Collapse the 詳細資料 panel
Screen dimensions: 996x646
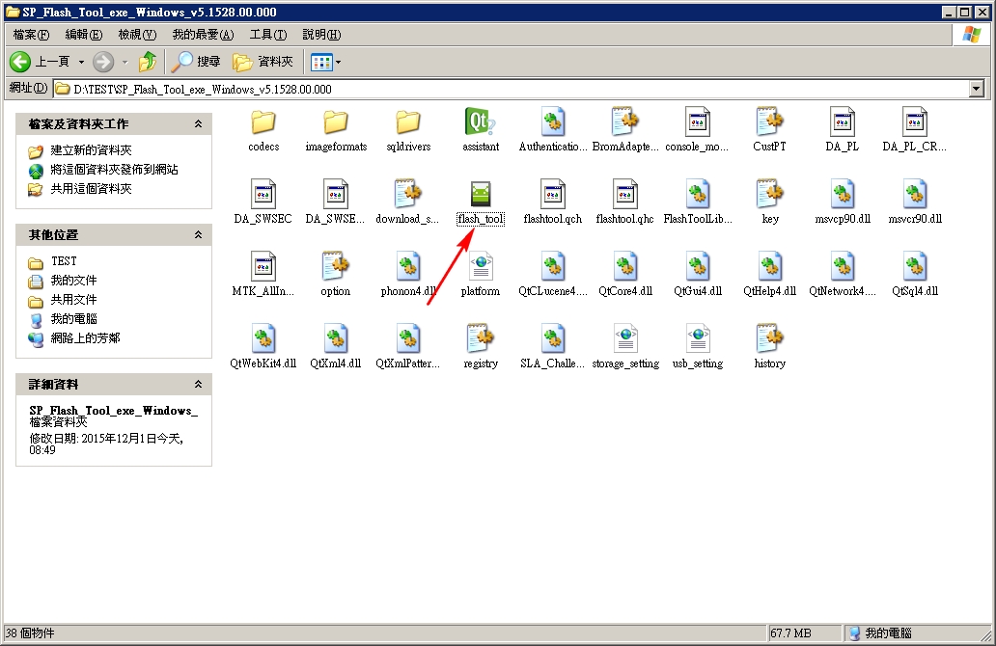(198, 384)
